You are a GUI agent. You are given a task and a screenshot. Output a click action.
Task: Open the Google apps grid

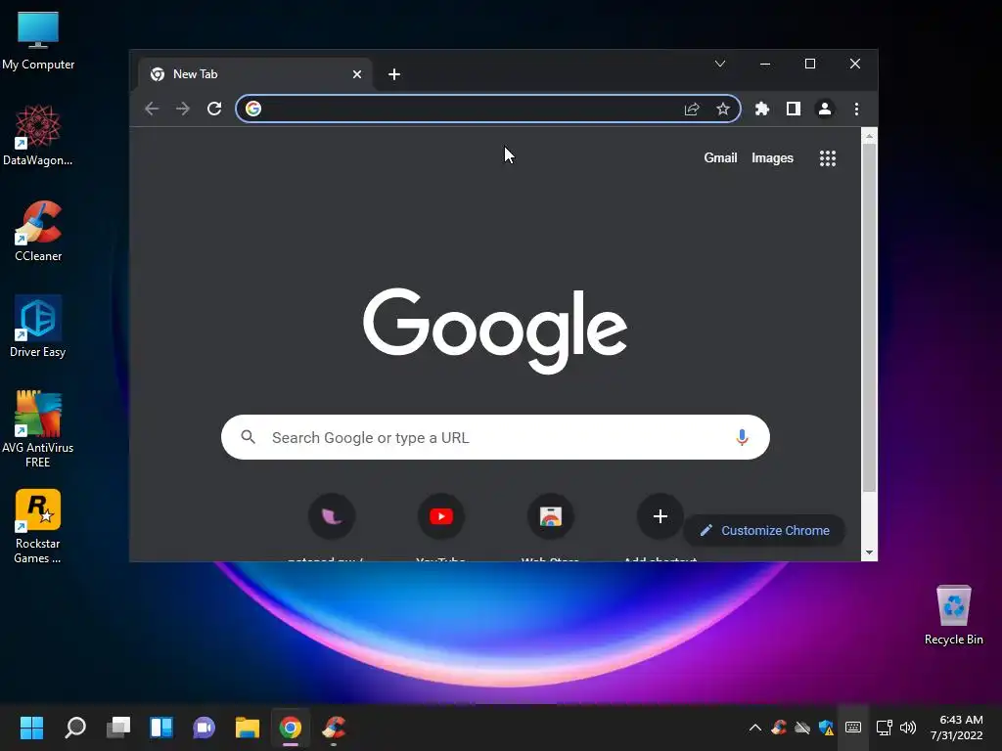coord(828,158)
